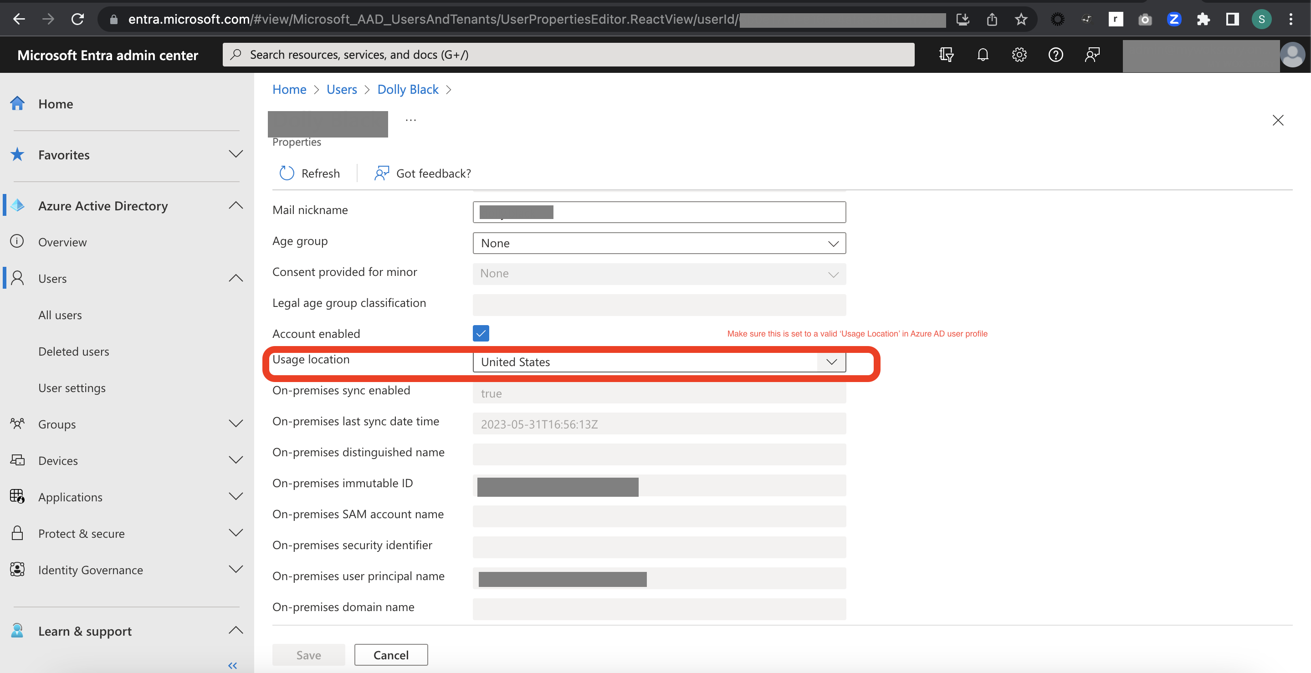The width and height of the screenshot is (1311, 673).
Task: Expand the Protect & secure section
Action: click(x=236, y=533)
